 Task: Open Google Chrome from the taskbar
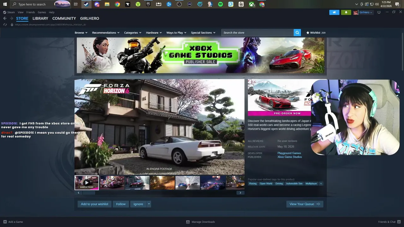click(x=117, y=4)
